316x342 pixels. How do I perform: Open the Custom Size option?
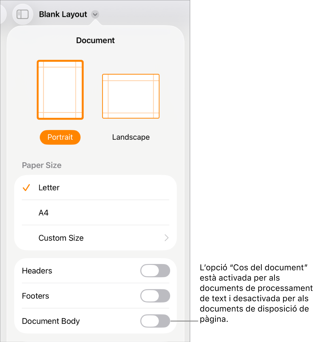[x=96, y=238]
